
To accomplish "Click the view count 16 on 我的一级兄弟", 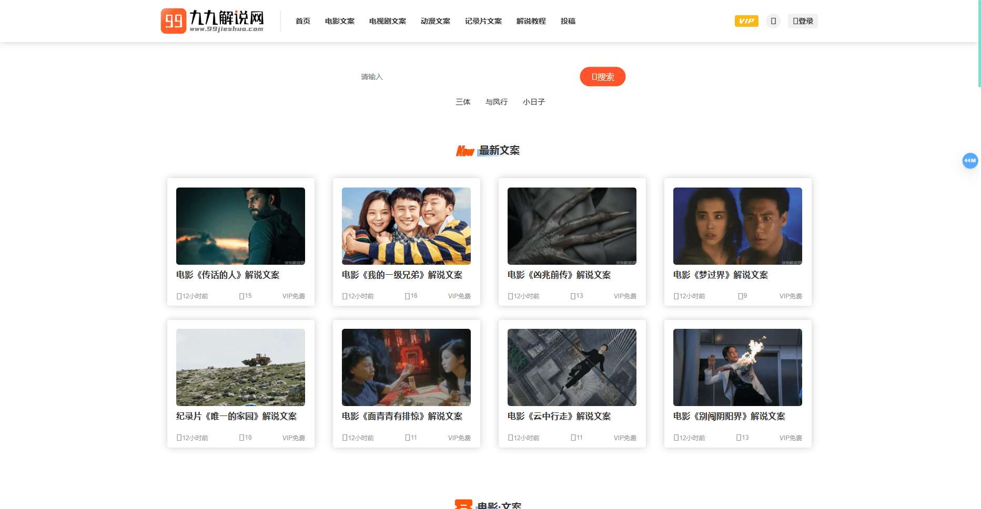I will click(x=411, y=296).
